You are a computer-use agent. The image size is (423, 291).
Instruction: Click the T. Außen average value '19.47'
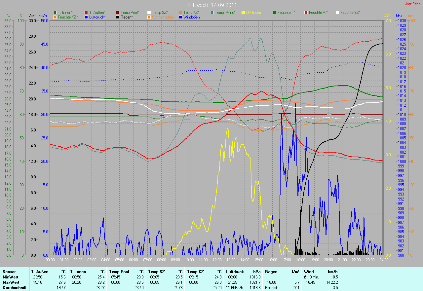click(61, 288)
